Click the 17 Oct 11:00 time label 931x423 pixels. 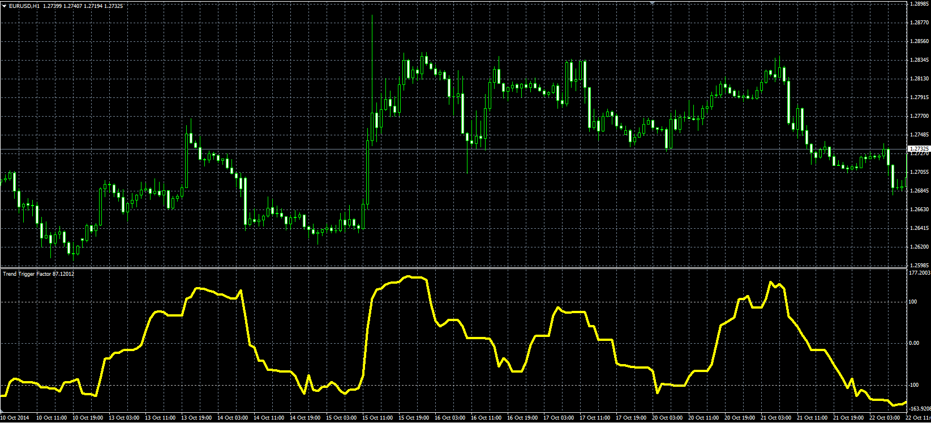(595, 418)
